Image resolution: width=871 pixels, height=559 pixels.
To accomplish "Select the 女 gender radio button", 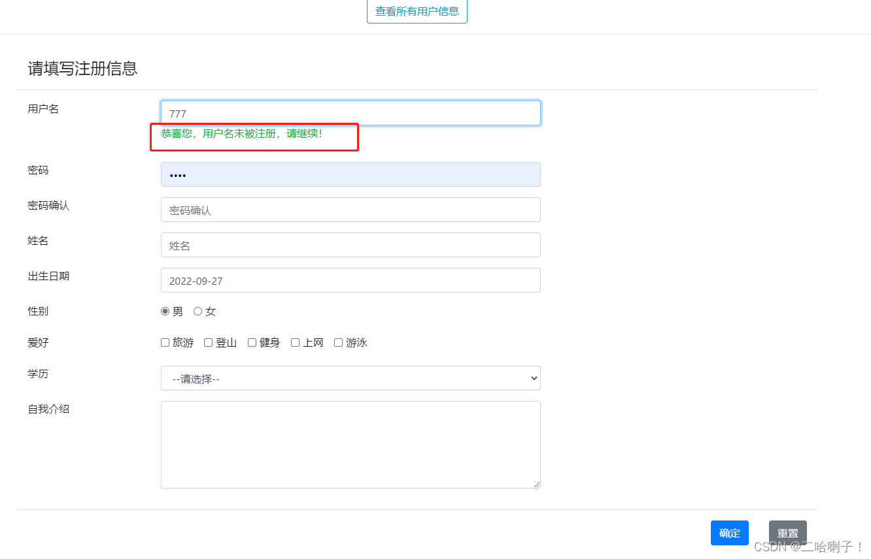I will (197, 311).
